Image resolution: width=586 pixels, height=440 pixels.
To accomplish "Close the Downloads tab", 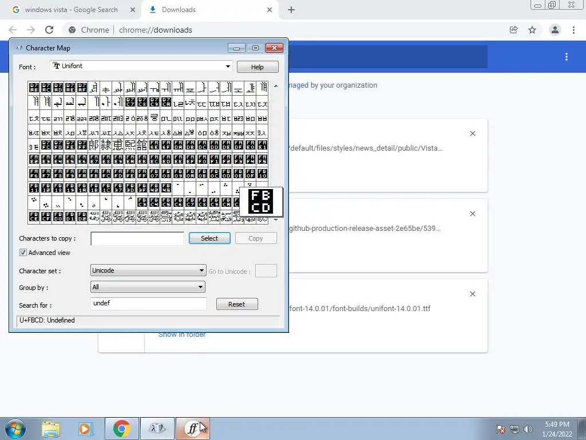I will (x=270, y=10).
